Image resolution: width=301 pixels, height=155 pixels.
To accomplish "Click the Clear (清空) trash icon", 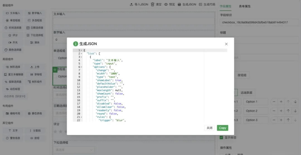I will [153, 4].
